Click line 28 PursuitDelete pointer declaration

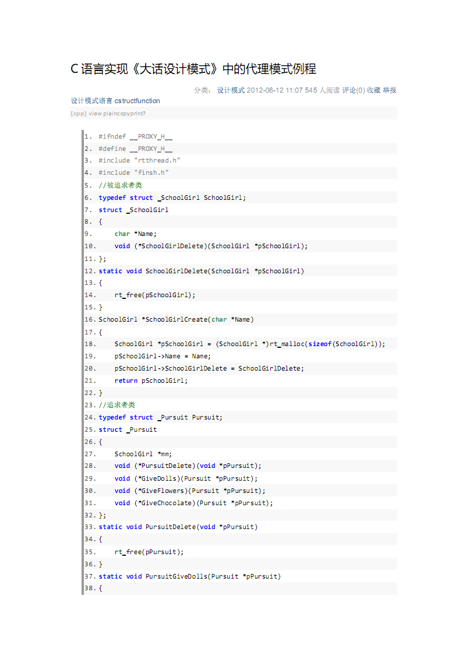[x=188, y=466]
